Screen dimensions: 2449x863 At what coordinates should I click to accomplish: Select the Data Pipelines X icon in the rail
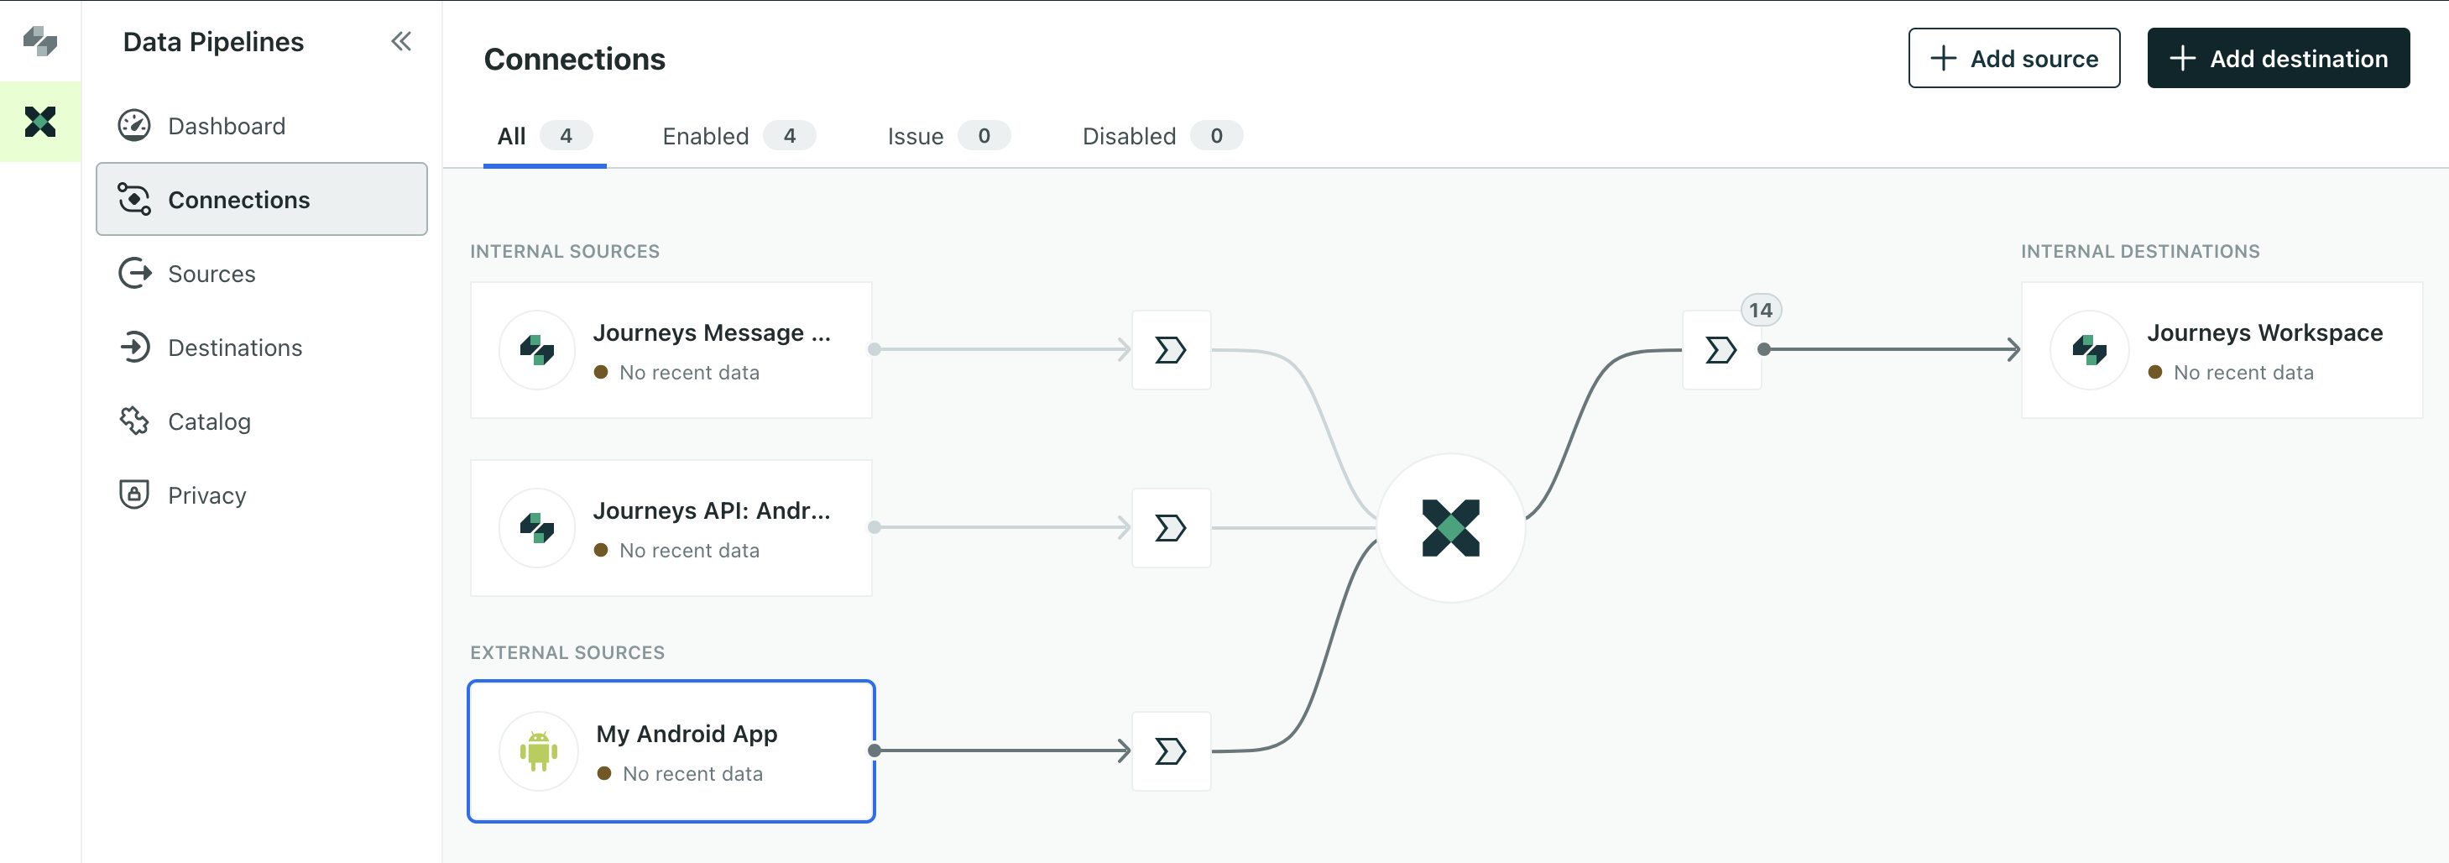click(40, 122)
